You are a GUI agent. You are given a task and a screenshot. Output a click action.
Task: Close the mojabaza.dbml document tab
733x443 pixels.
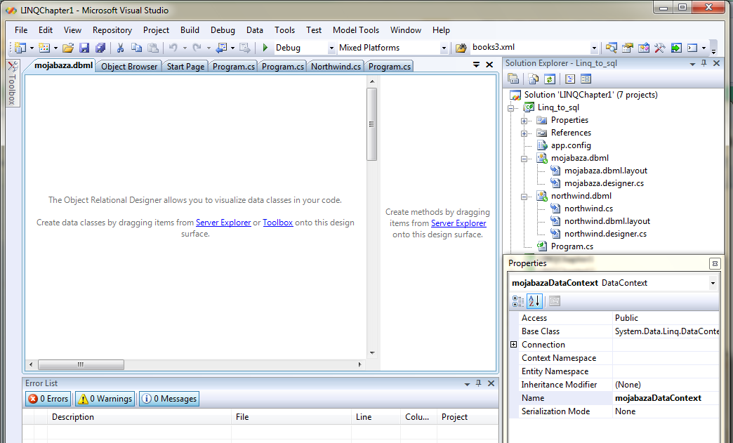coord(489,65)
